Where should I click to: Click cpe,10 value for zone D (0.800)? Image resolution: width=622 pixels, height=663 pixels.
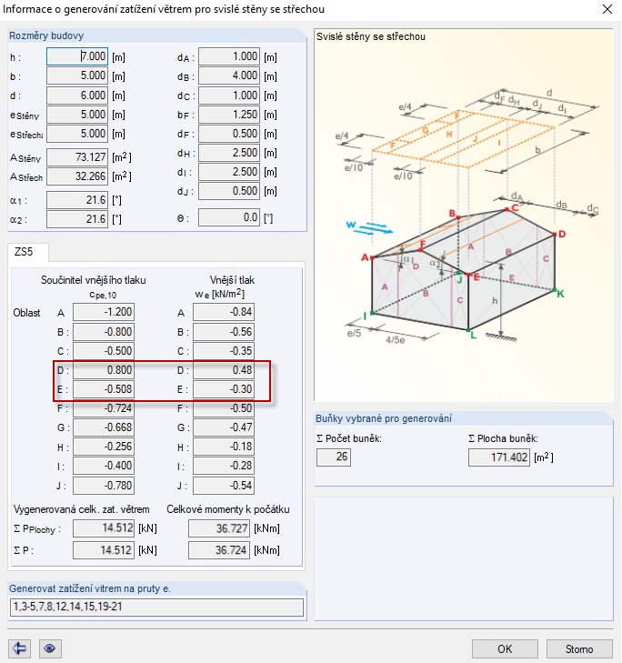coord(104,370)
